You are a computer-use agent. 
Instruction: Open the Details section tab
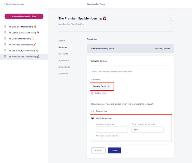[x=61, y=41]
